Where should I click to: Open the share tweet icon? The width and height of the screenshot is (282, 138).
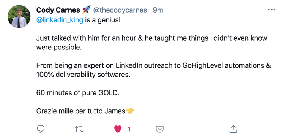(233, 129)
